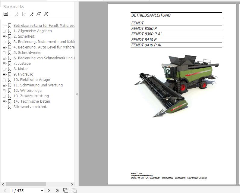This screenshot has height=193, width=240.
Task: Go to the previous page arrow
Action: 5,191
